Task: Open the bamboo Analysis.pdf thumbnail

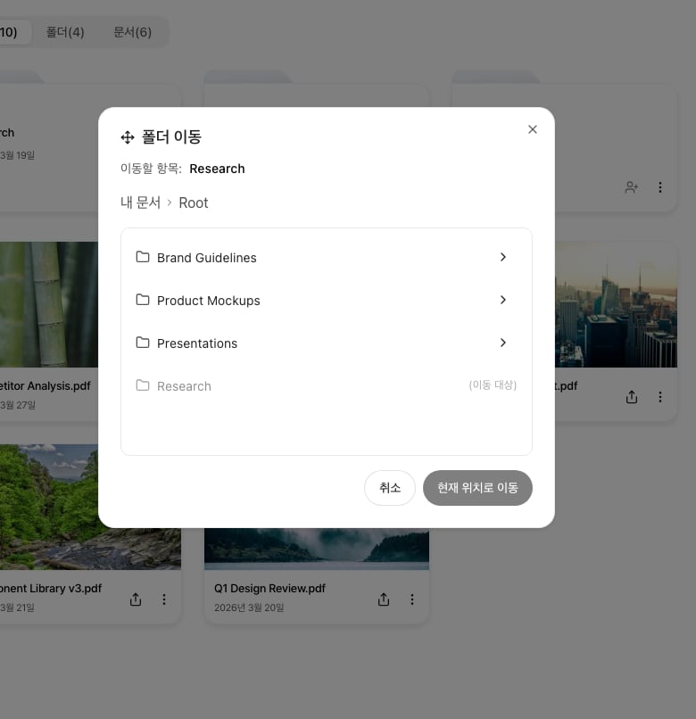Action: [x=49, y=304]
